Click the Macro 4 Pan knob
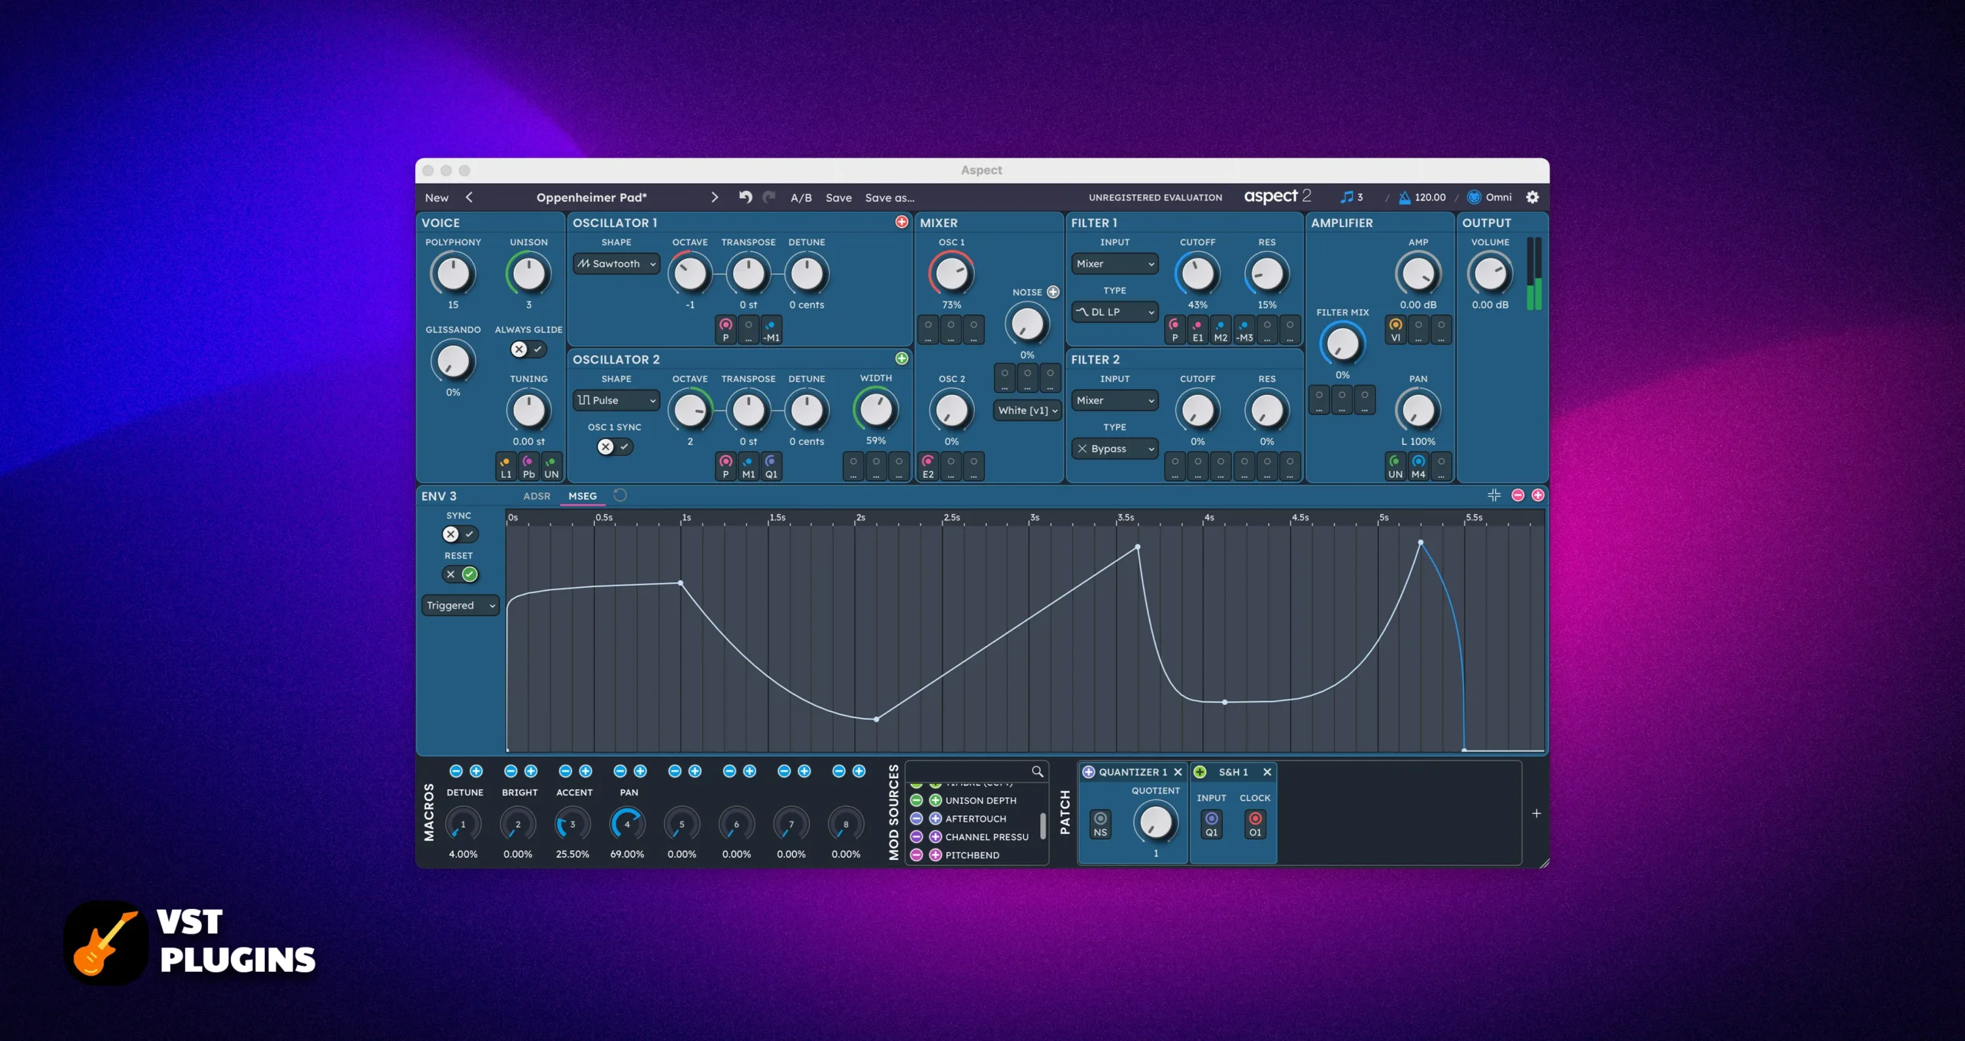The image size is (1965, 1041). 627,824
